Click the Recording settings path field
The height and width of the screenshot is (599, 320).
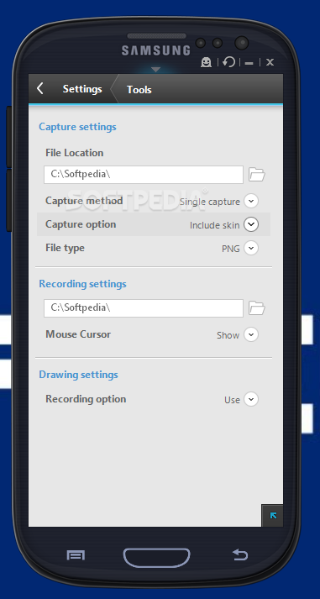coord(144,308)
